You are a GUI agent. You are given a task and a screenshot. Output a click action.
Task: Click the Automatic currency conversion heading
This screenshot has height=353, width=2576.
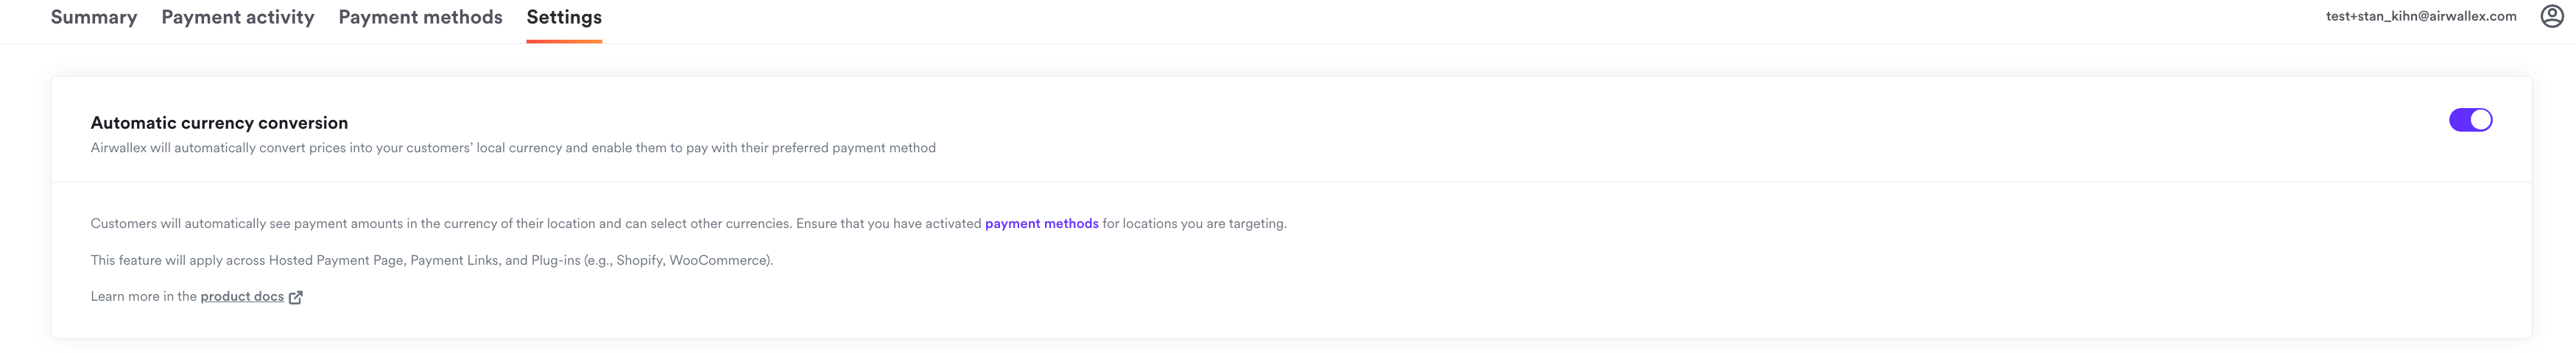click(219, 123)
